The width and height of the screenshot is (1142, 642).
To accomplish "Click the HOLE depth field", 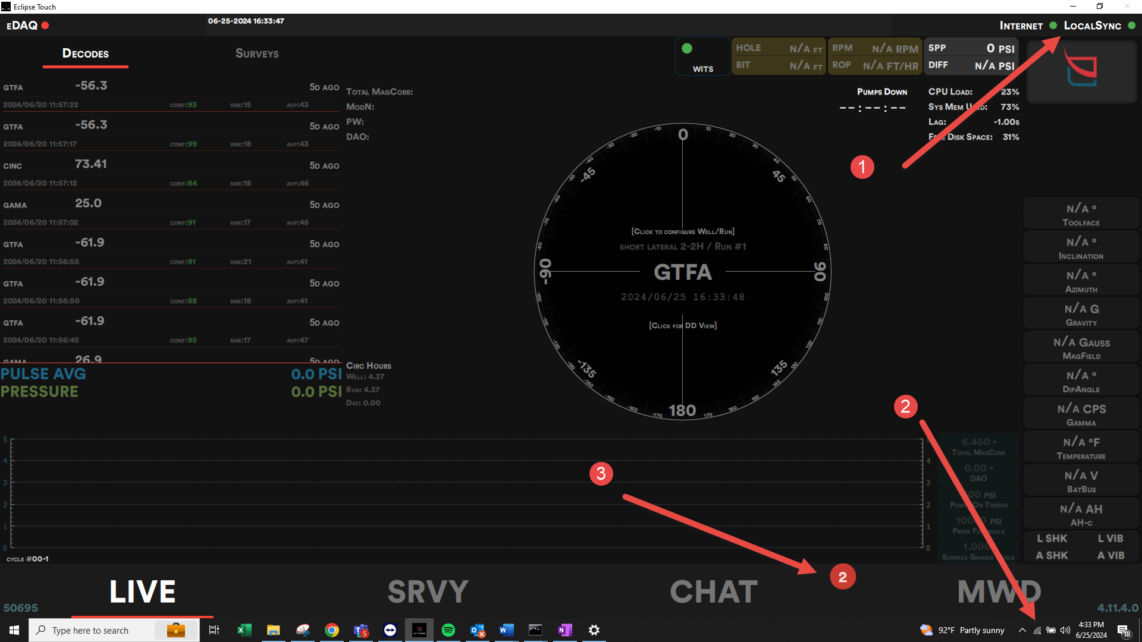I will click(x=779, y=48).
